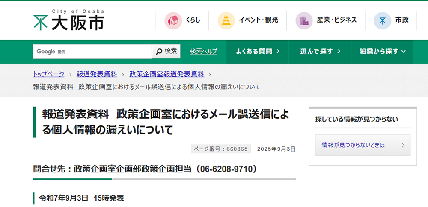
Task: Click the magnifier icon on 検索 button
Action: (159, 52)
